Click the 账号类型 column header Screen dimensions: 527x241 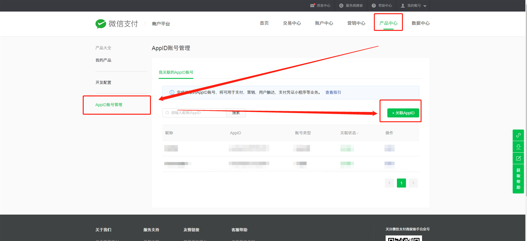tap(303, 133)
